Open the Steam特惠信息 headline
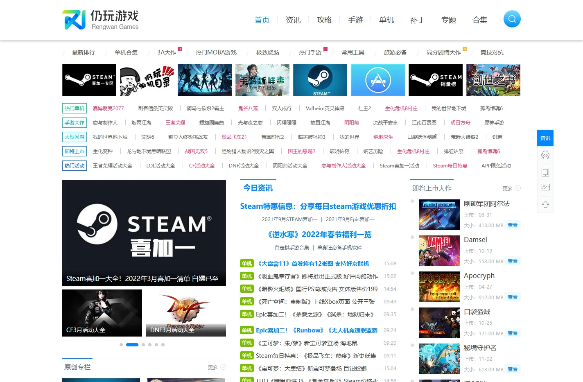This screenshot has height=382, width=583. pos(318,206)
